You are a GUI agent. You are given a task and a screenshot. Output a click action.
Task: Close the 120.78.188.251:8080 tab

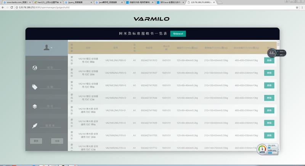point(214,2)
